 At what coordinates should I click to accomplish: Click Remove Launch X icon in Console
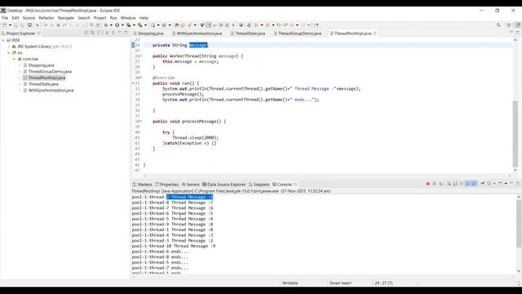pos(434,184)
